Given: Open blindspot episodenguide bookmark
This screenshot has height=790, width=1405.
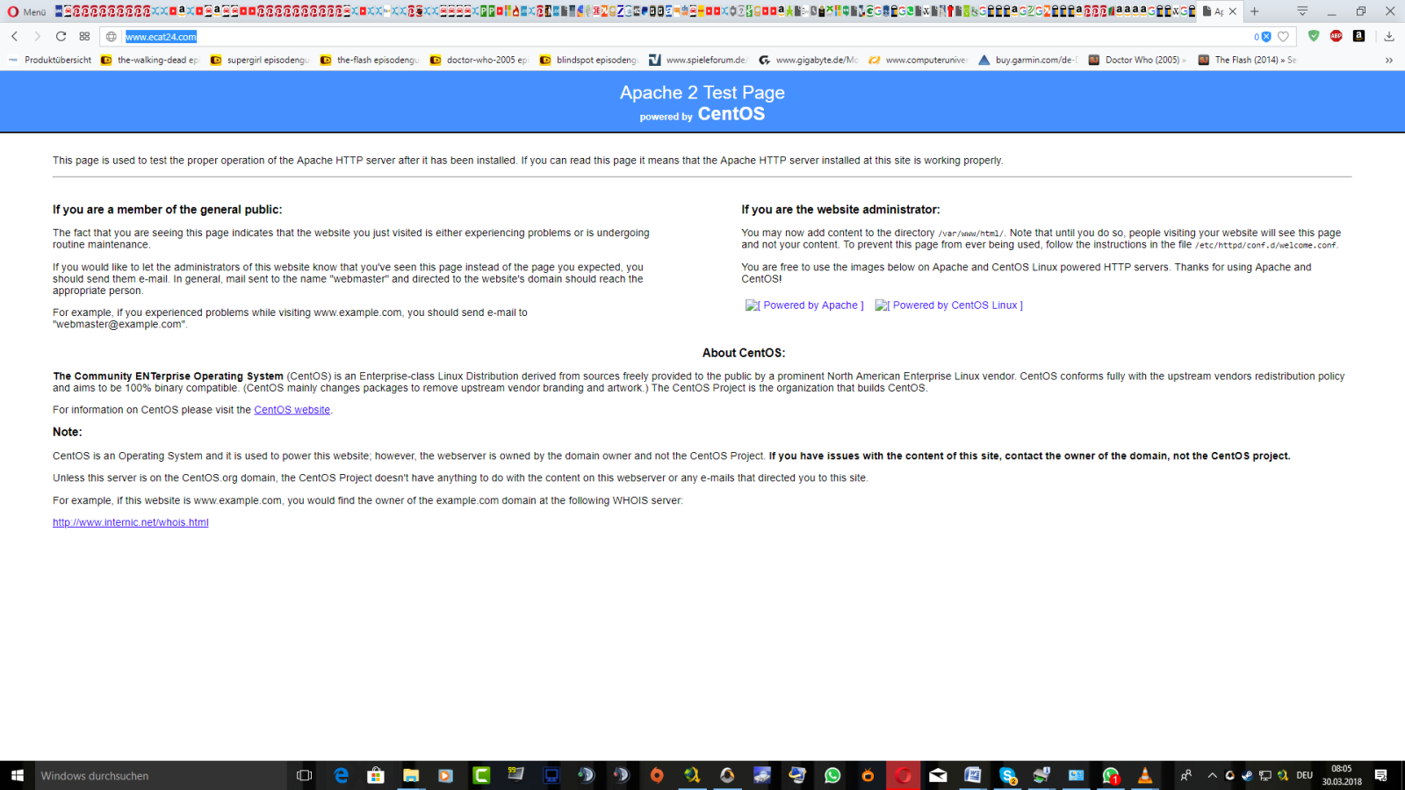Looking at the screenshot, I should click(x=589, y=60).
